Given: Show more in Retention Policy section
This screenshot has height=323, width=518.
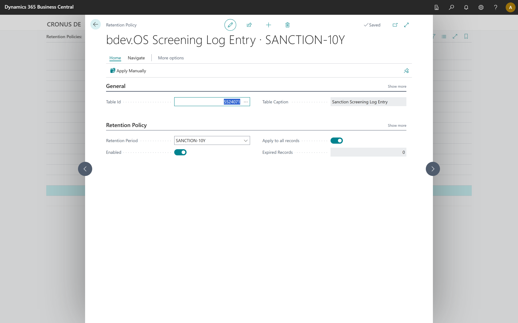Looking at the screenshot, I should (397, 126).
